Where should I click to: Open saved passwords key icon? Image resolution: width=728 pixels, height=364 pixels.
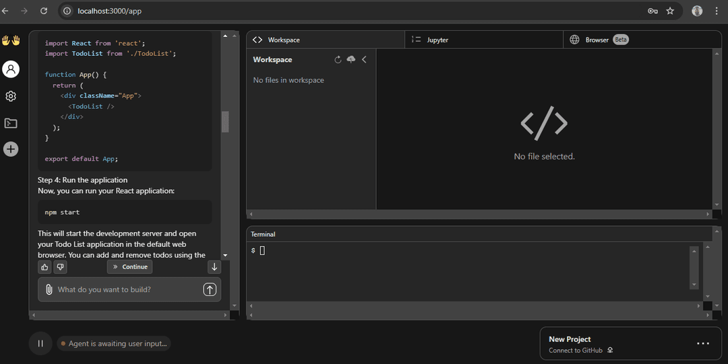point(653,11)
